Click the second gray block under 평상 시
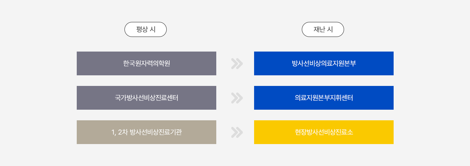470x166 pixels. [x=146, y=98]
